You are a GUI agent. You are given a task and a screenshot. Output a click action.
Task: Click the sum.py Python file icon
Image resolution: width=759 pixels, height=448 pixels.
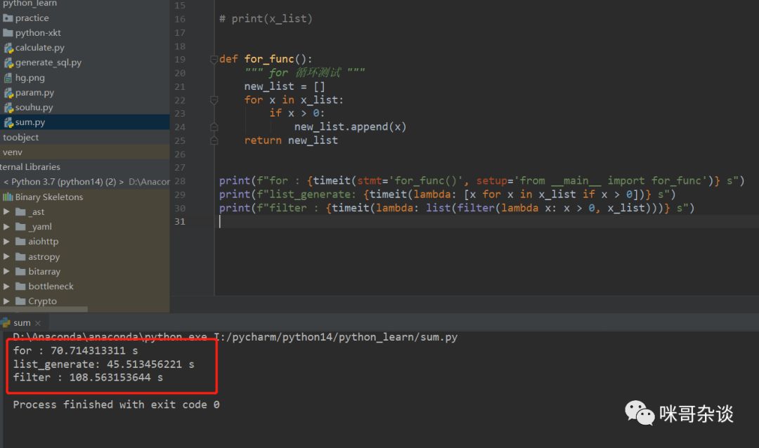(8, 122)
